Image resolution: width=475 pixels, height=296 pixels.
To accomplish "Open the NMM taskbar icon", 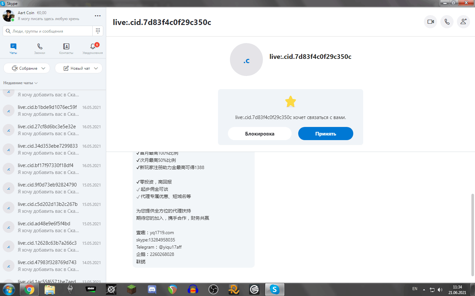I will [91, 289].
